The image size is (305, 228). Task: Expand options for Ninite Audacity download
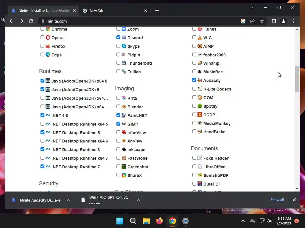point(69,200)
